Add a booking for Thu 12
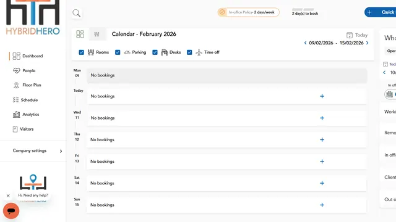Screen dimensions: 396x222 point(322,140)
